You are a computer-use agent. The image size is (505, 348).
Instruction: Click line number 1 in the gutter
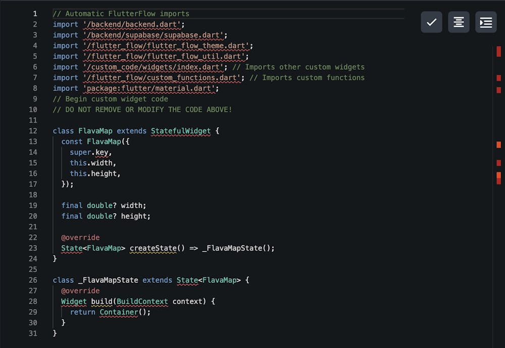(x=35, y=14)
